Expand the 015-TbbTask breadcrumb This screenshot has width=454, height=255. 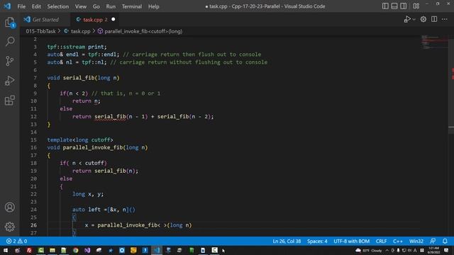[40, 31]
